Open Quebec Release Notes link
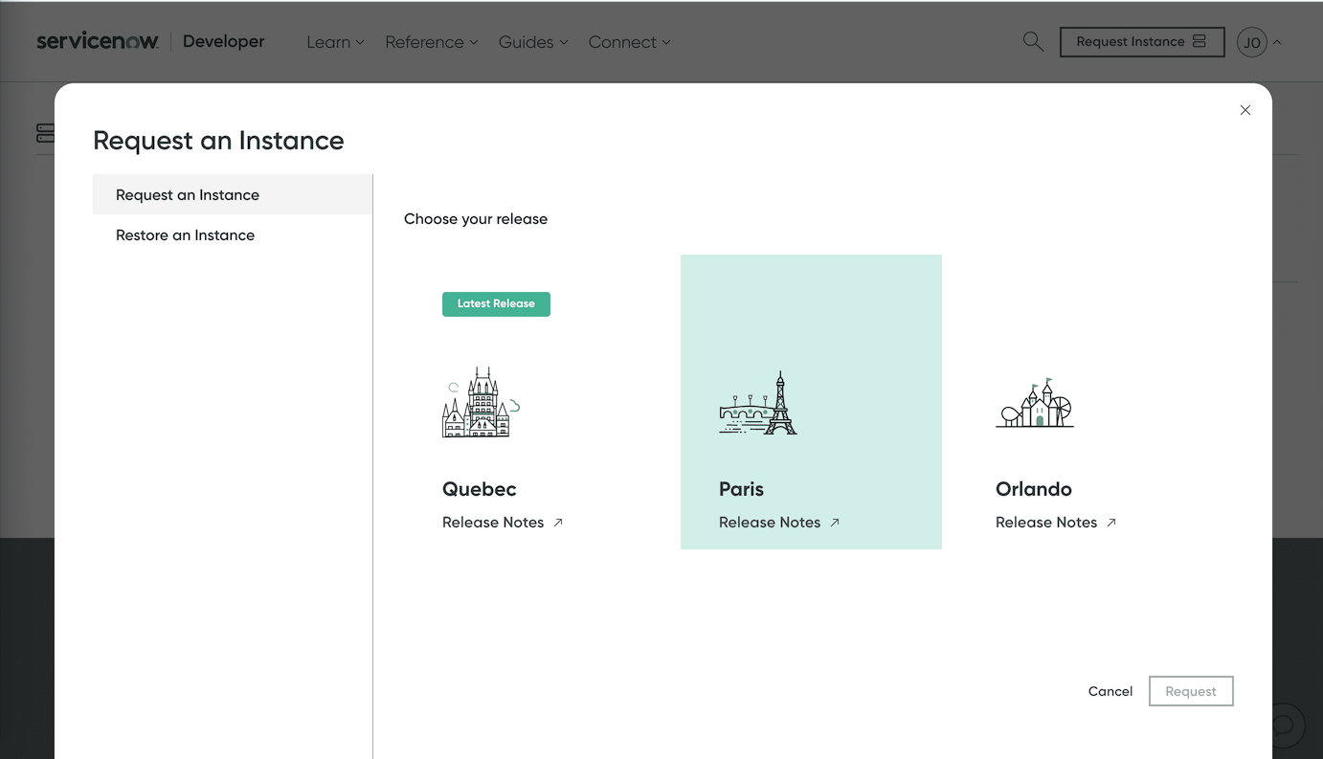1323x759 pixels. [x=502, y=523]
